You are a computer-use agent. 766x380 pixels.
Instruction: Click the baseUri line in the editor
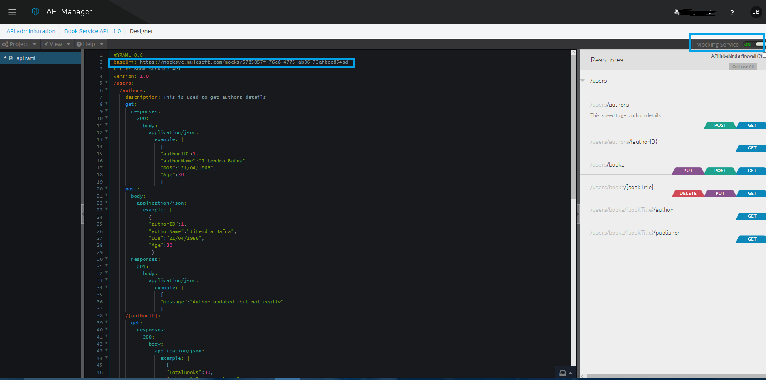[x=230, y=62]
